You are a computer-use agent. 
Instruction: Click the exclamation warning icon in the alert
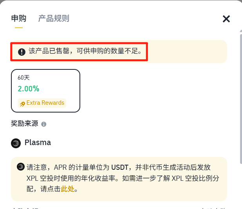[22, 51]
